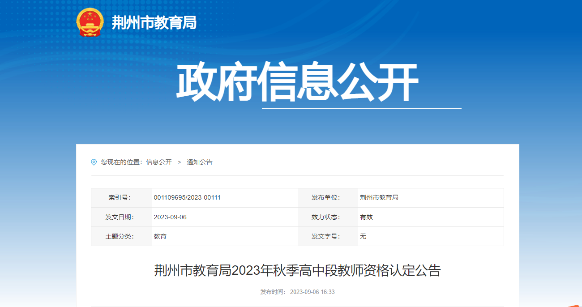
Task: Open 通知公告 breadcrumb link
Action: tap(200, 162)
